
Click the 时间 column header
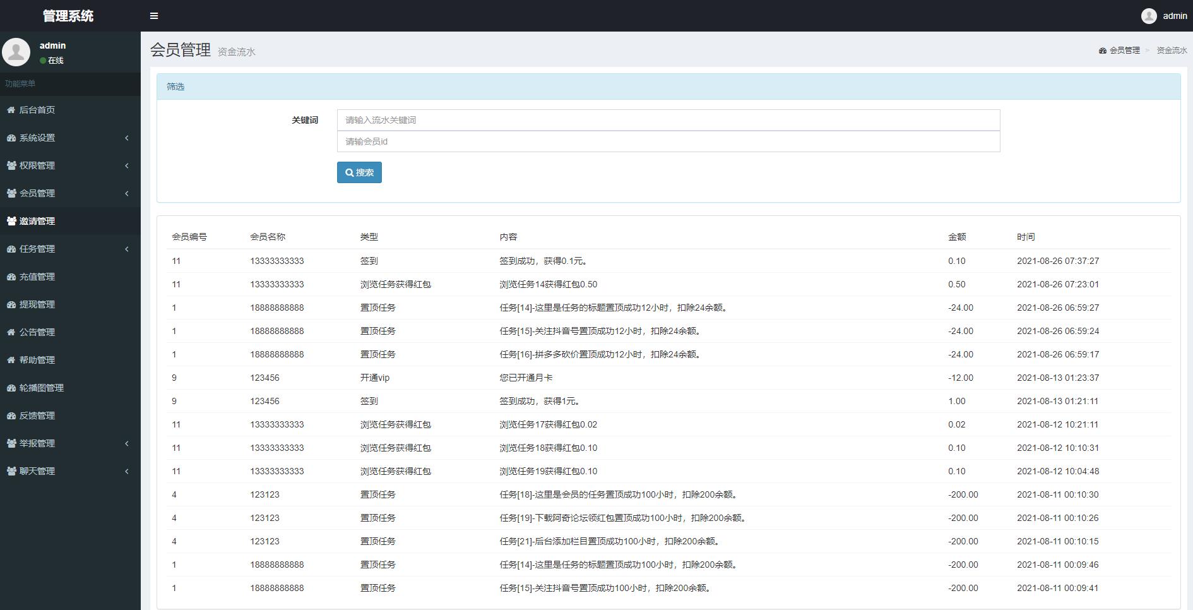coord(1026,237)
